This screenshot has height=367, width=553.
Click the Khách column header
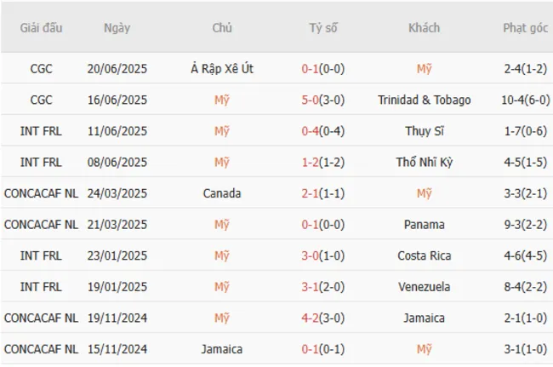(424, 28)
